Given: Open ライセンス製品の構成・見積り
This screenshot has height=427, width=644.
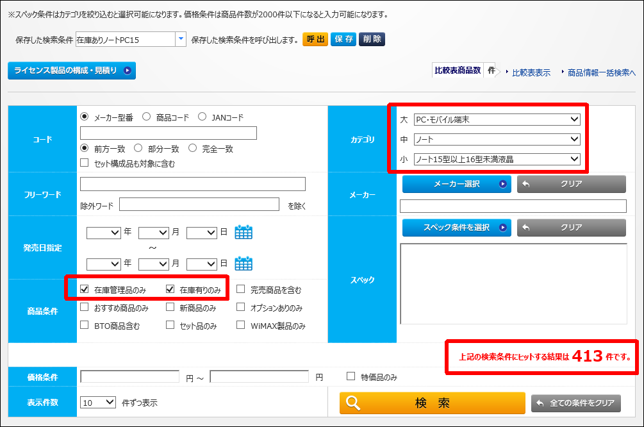Looking at the screenshot, I should tap(72, 71).
